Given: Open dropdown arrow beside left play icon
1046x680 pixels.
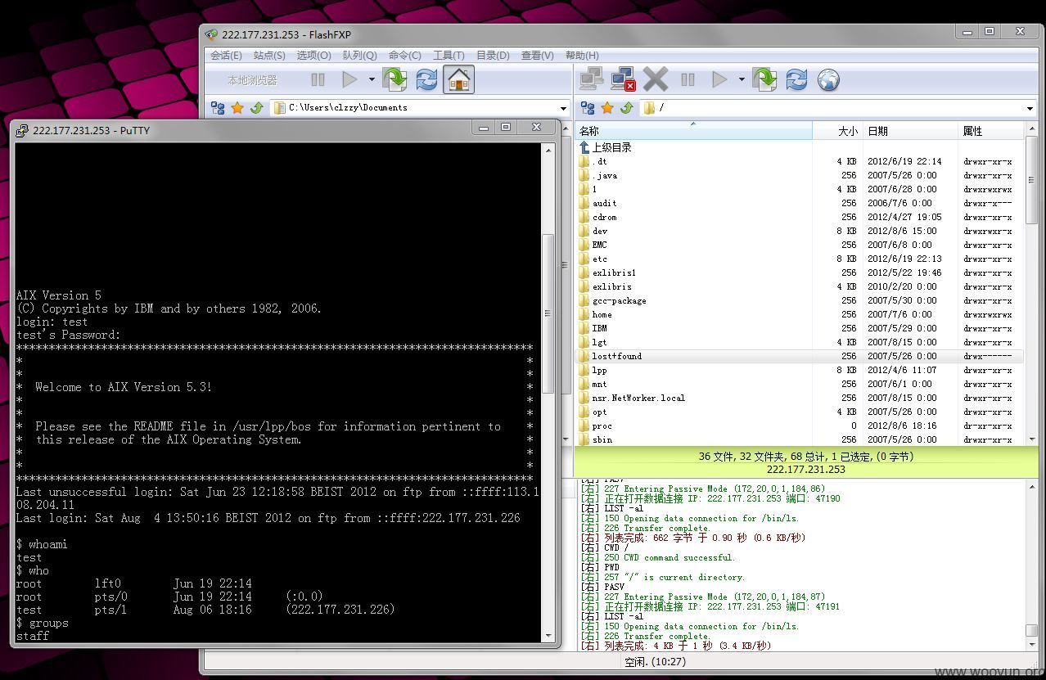Looking at the screenshot, I should point(372,79).
